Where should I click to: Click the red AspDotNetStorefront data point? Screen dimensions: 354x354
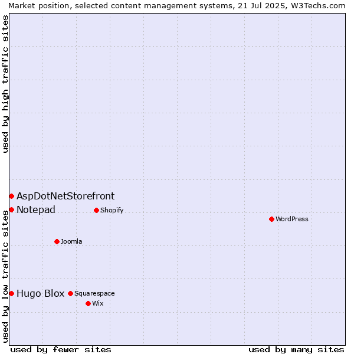click(12, 196)
